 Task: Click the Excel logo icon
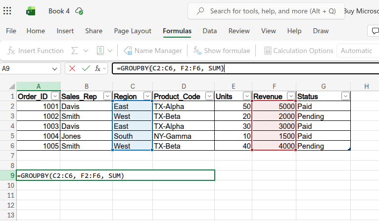[x=31, y=11]
